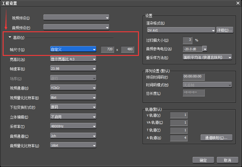Open the 音频预设 dropdown
This screenshot has width=242, height=167.
(x=76, y=27)
